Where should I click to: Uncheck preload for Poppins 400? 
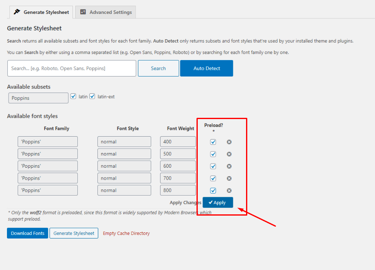click(x=213, y=142)
